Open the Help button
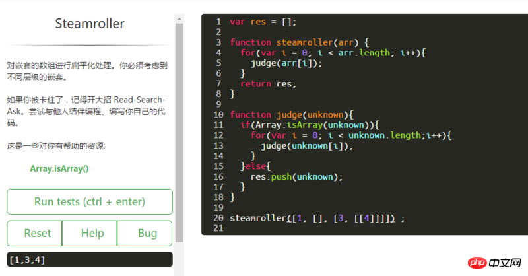This screenshot has height=276, width=528. [90, 233]
